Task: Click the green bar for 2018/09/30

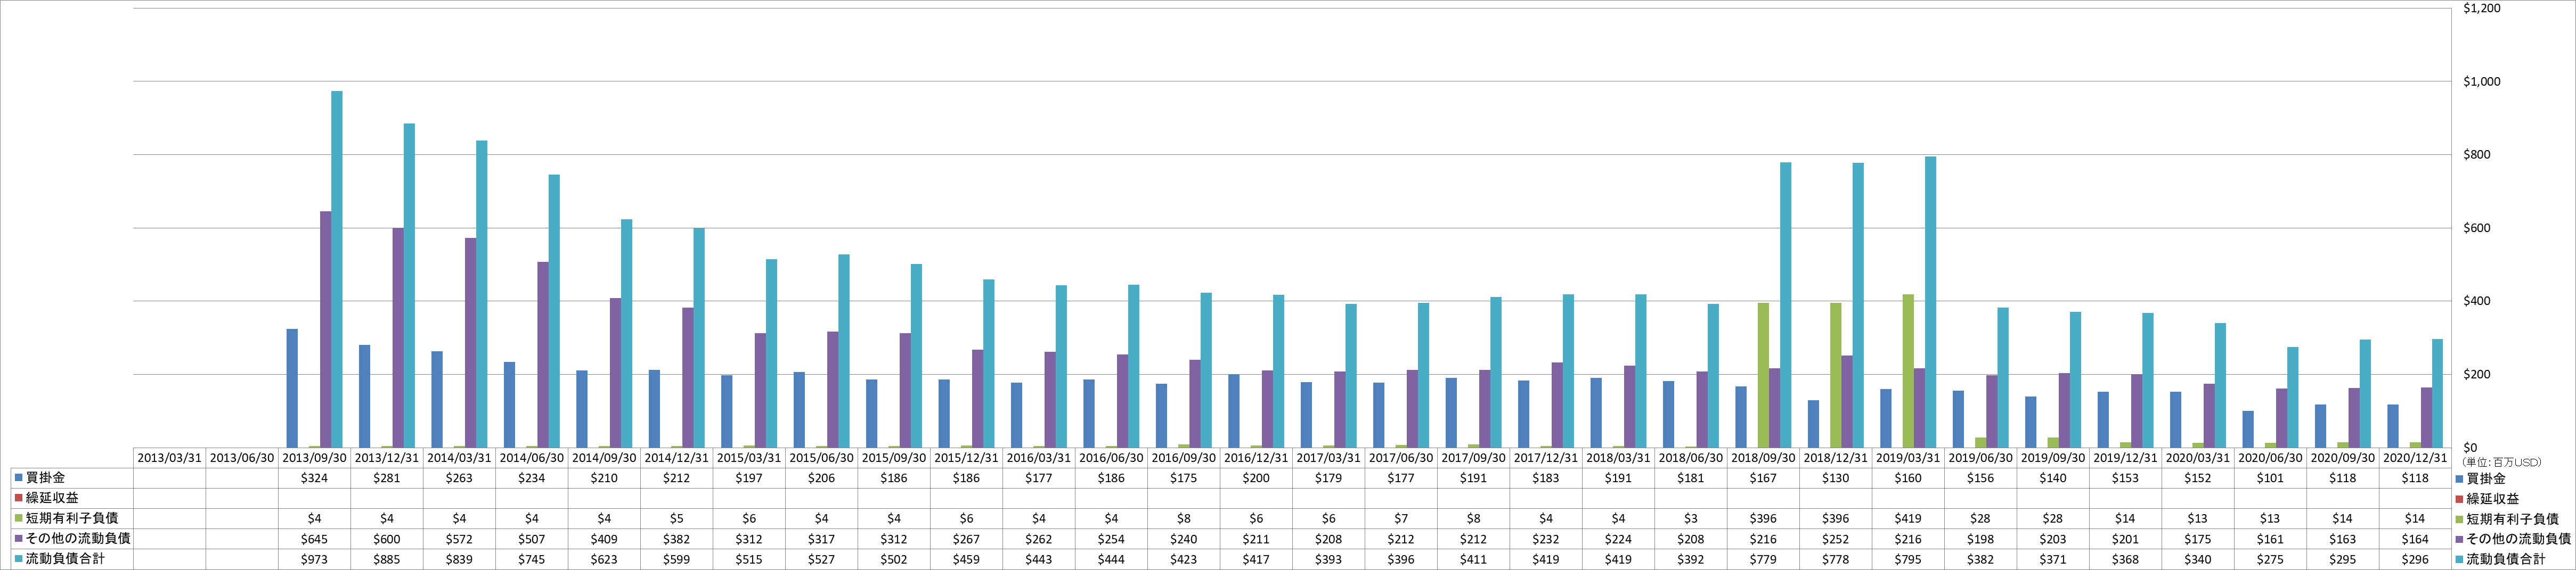Action: click(x=1763, y=375)
